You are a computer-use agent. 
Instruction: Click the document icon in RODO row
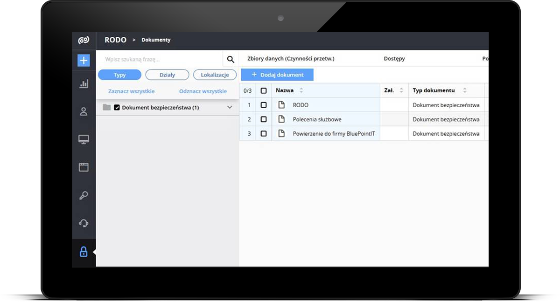point(281,105)
